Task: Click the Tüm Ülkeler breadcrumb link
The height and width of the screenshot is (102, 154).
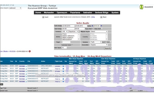Action: point(4,51)
